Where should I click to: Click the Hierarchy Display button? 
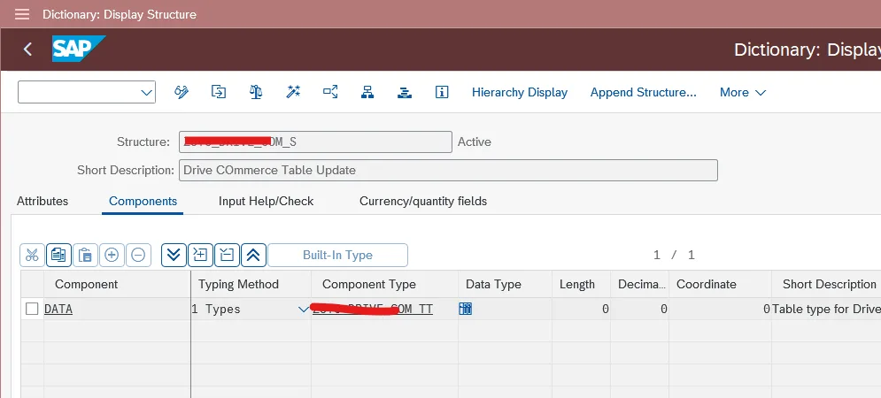coord(519,92)
